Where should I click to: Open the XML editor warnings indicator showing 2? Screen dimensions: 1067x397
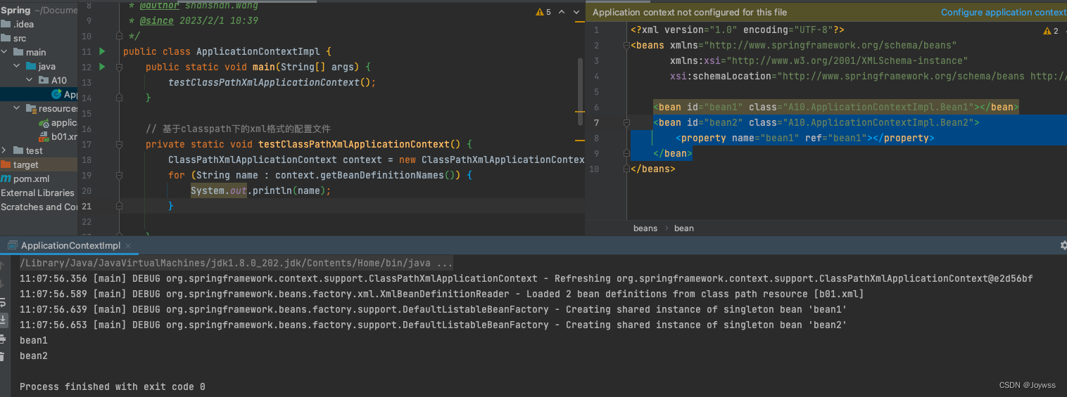pos(1049,31)
